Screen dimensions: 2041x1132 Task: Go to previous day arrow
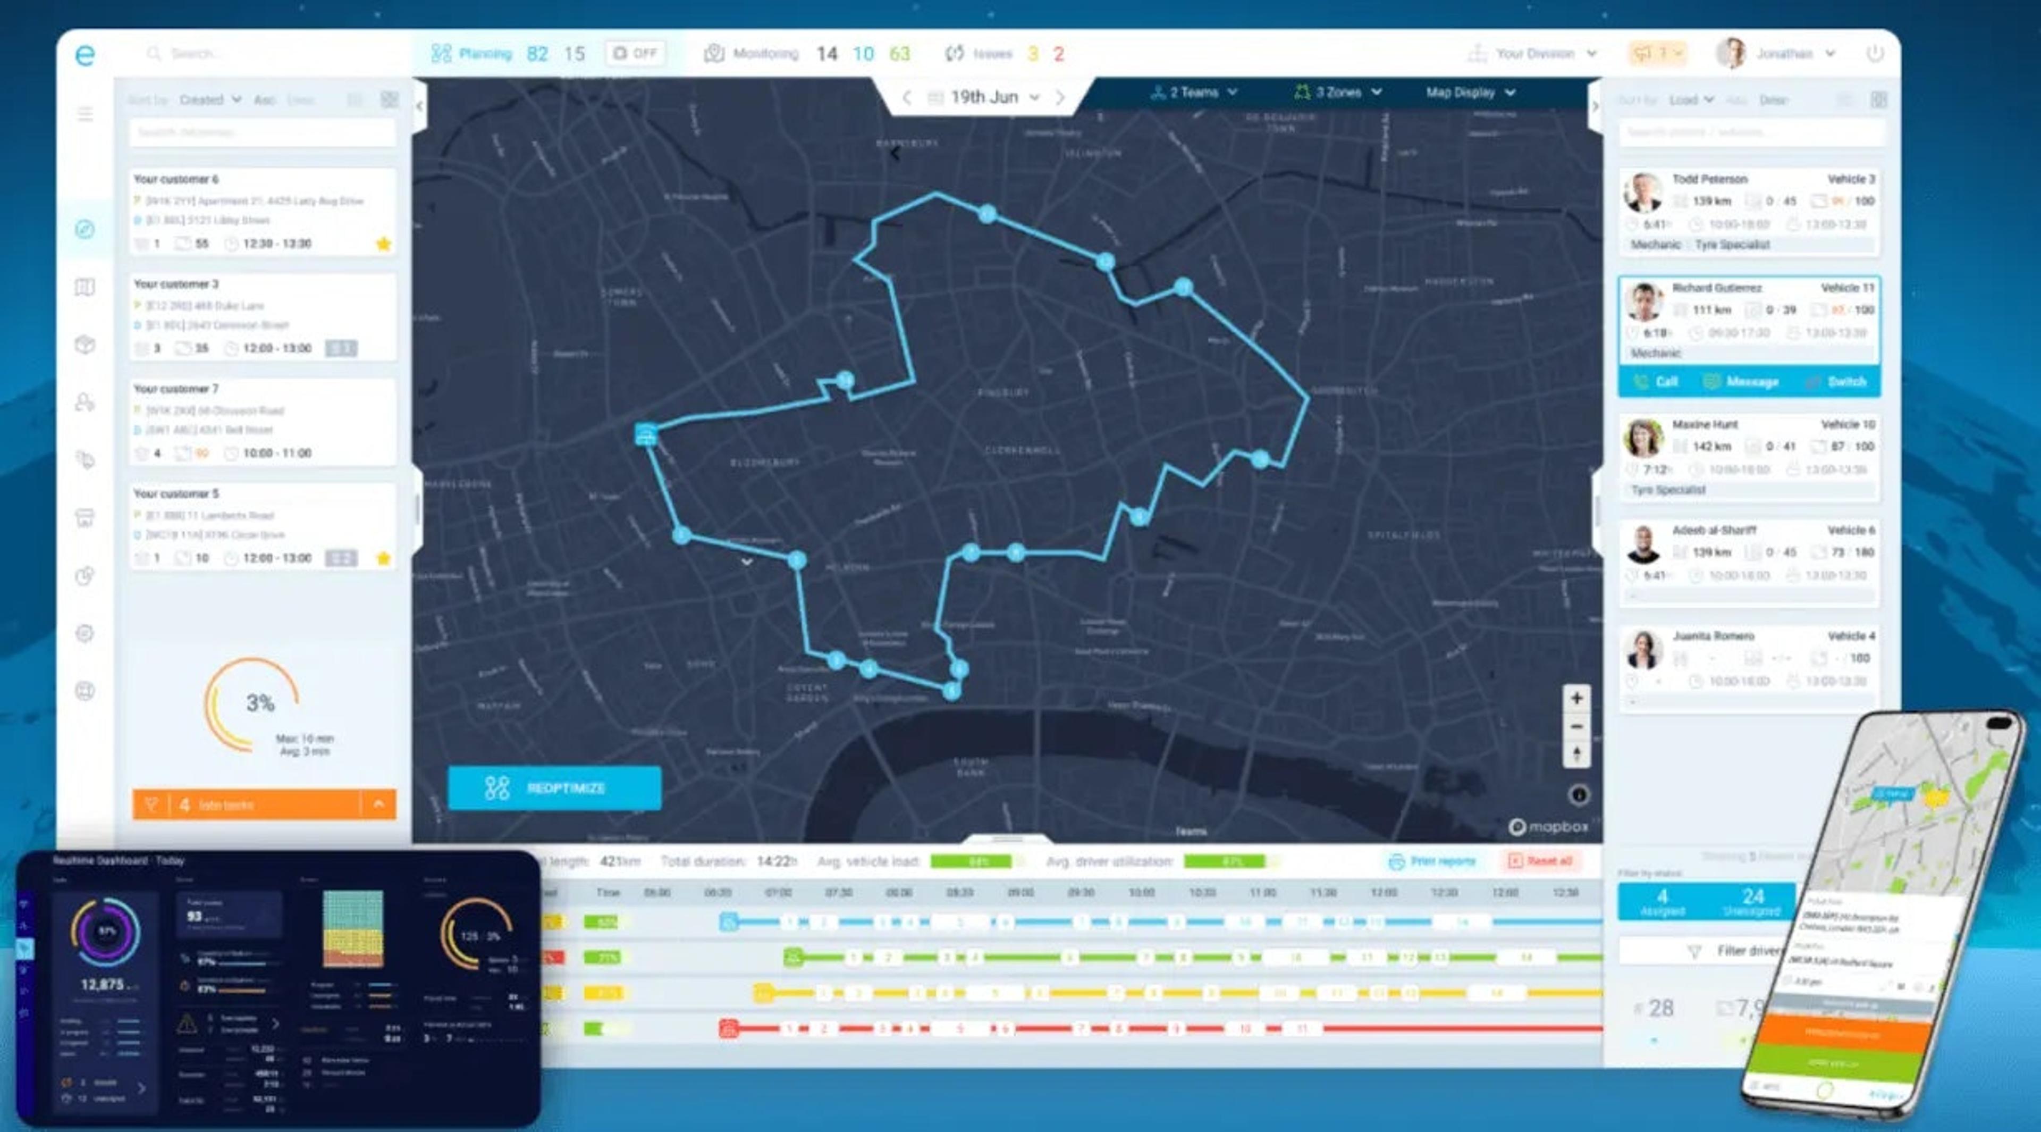tap(907, 97)
